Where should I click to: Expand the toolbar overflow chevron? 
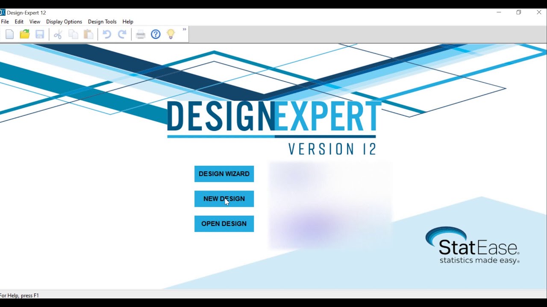(x=185, y=29)
